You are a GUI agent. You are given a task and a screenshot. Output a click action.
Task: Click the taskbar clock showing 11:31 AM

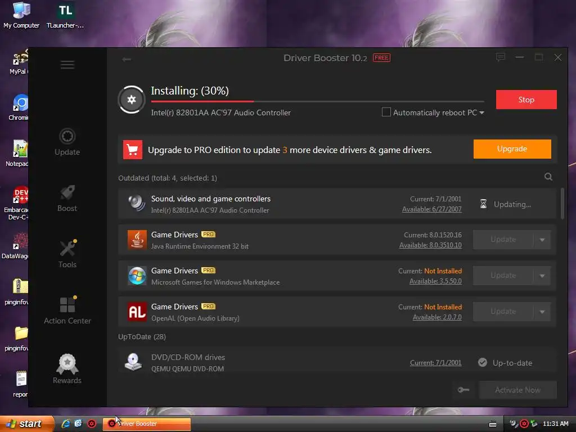(555, 424)
